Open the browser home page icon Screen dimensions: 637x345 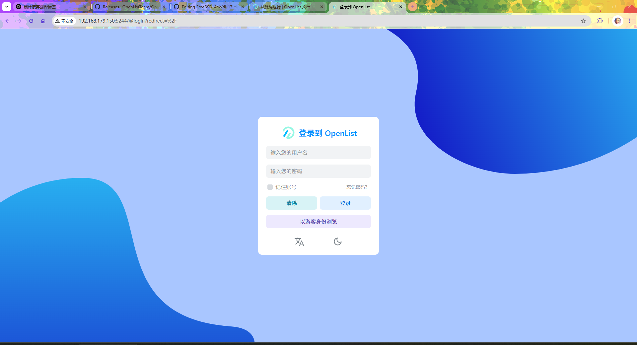[x=43, y=21]
